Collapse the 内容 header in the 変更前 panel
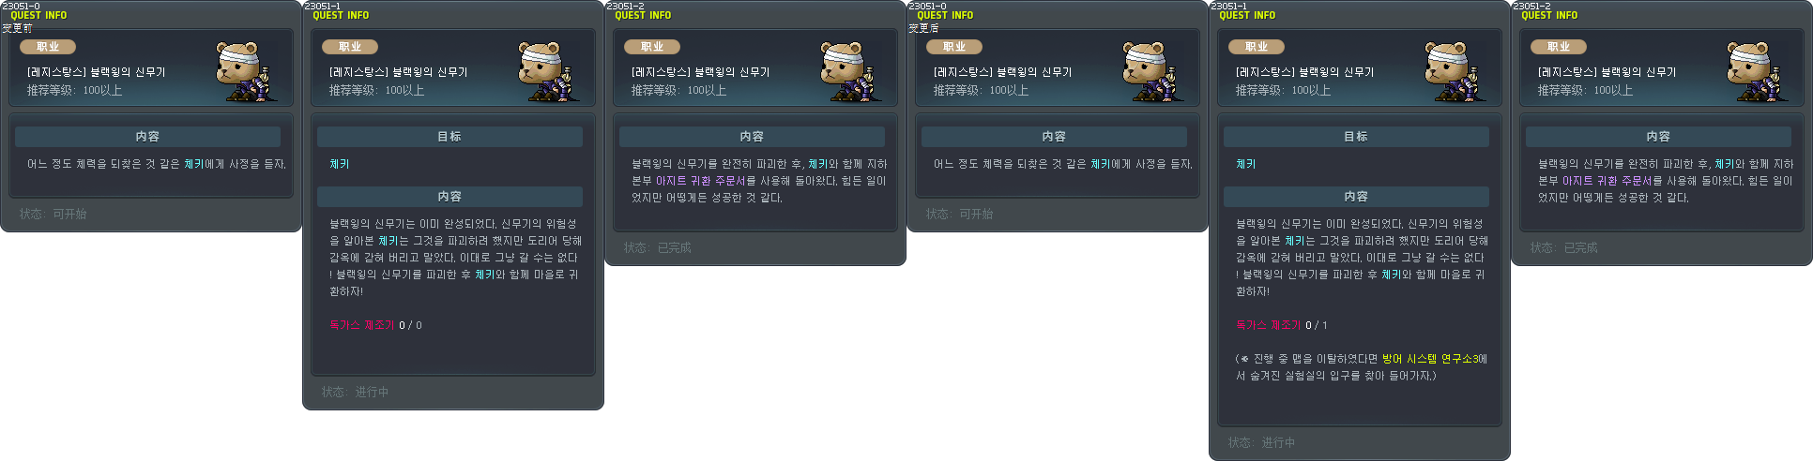Viewport: 1813px width, 461px height. (147, 137)
